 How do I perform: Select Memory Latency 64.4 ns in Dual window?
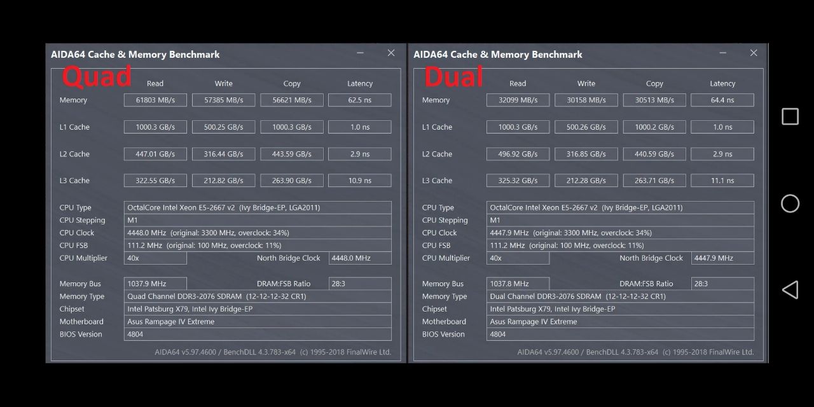tap(722, 100)
